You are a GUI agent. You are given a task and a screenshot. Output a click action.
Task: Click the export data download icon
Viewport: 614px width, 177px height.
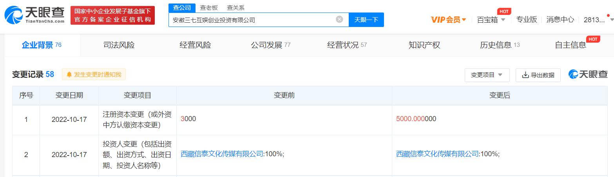click(525, 75)
